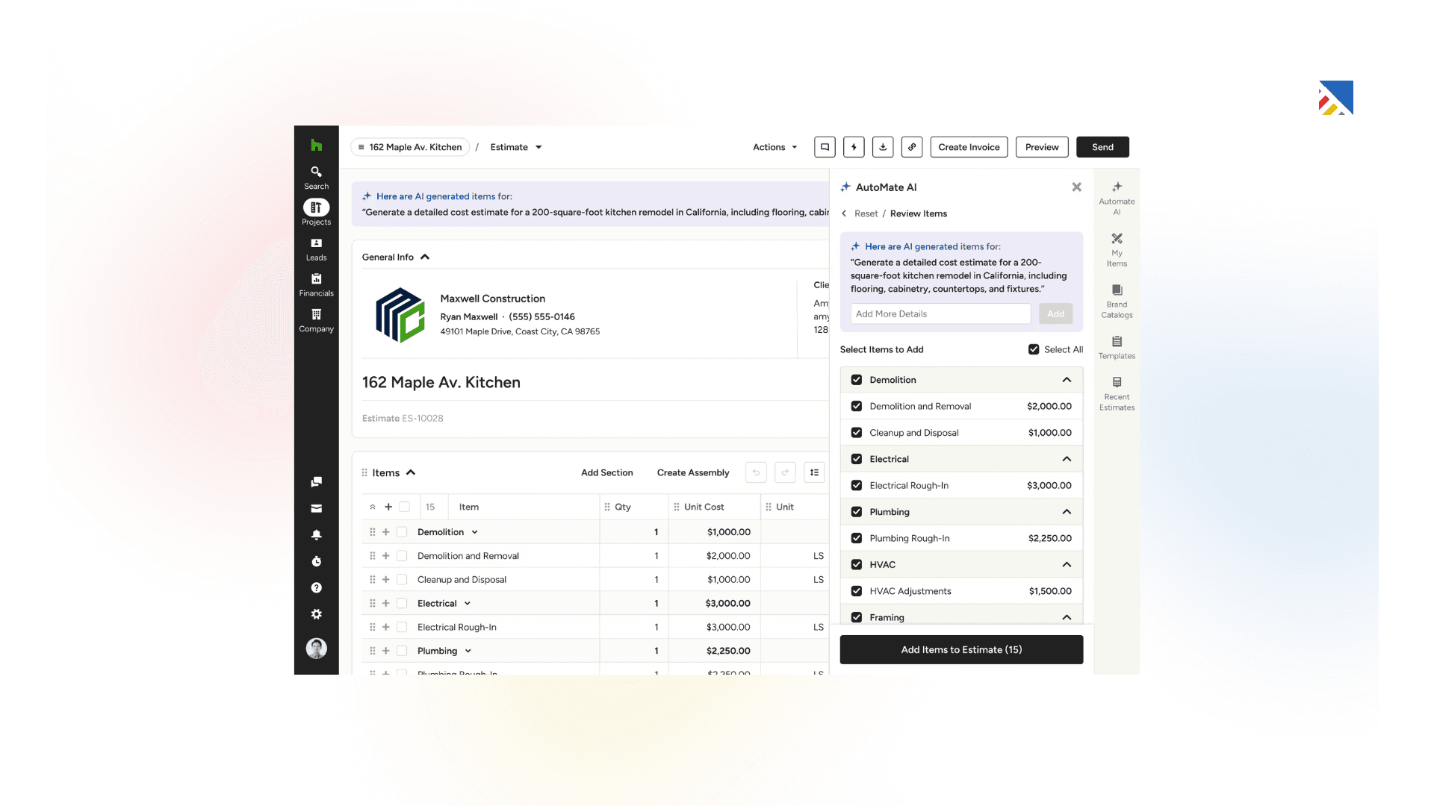Open the comments icon in the top toolbar
This screenshot has height=806, width=1434.
[x=825, y=147]
